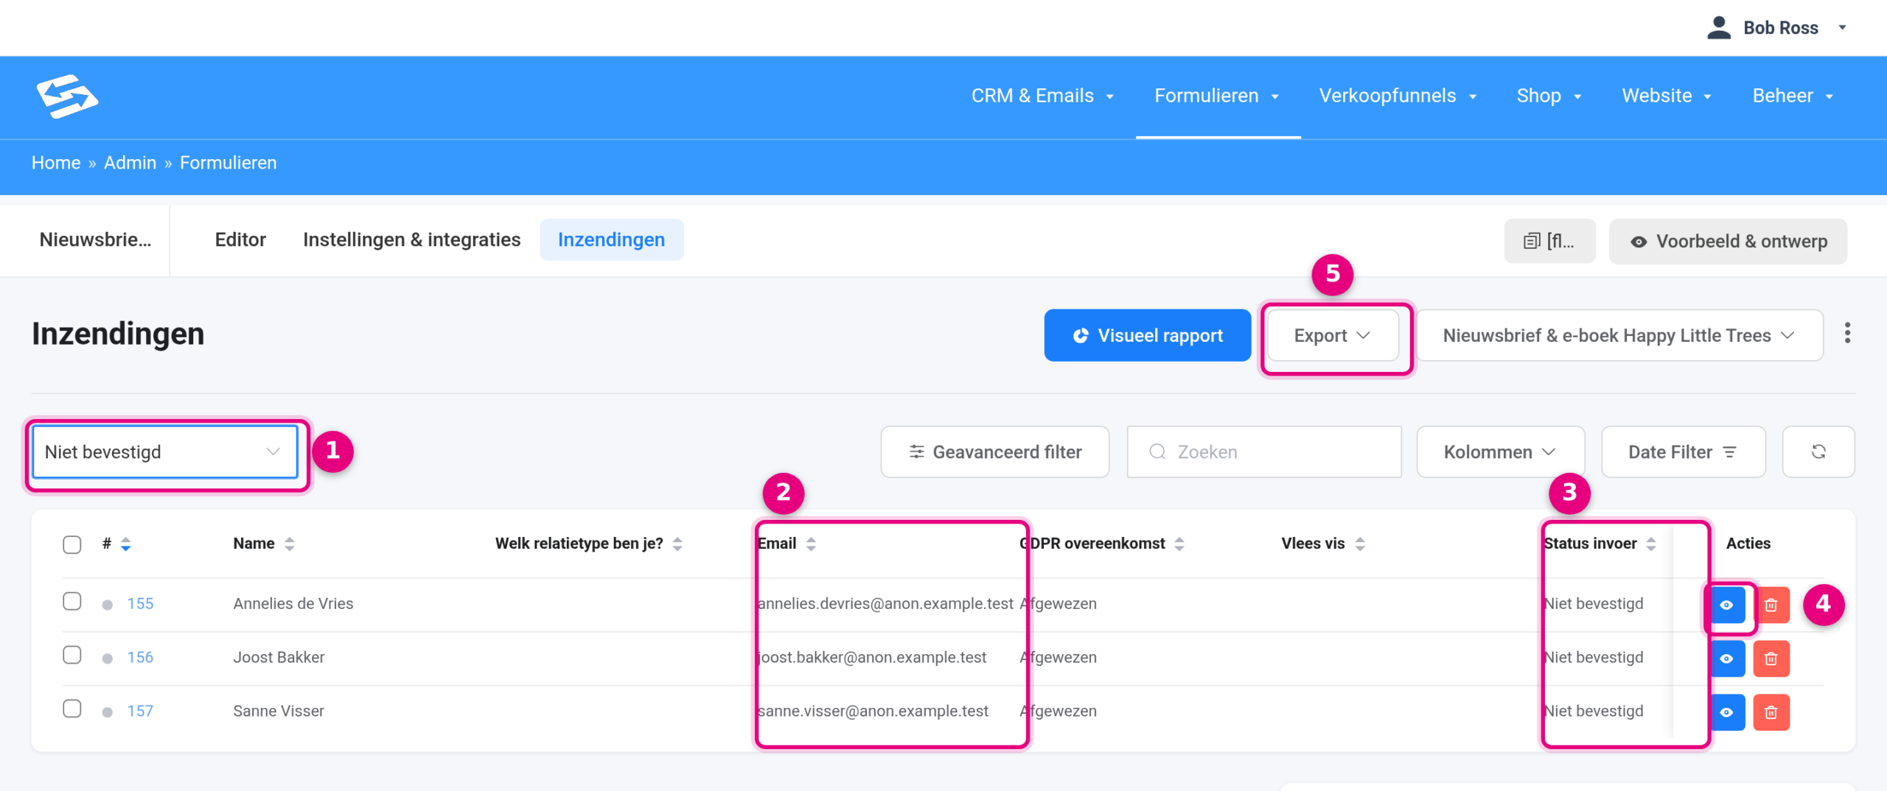The width and height of the screenshot is (1887, 791).
Task: Click the app logo in the header
Action: (67, 96)
